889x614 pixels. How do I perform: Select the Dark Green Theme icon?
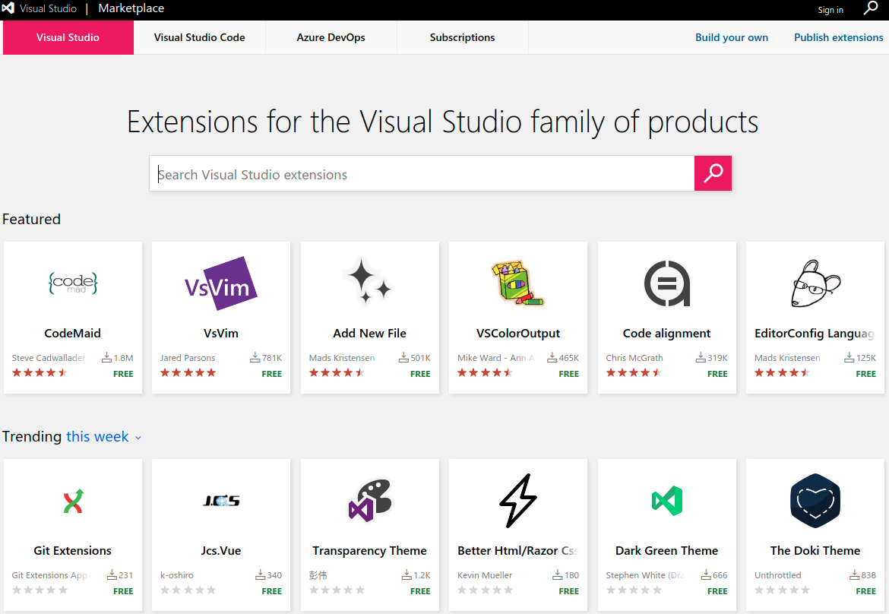(x=666, y=500)
